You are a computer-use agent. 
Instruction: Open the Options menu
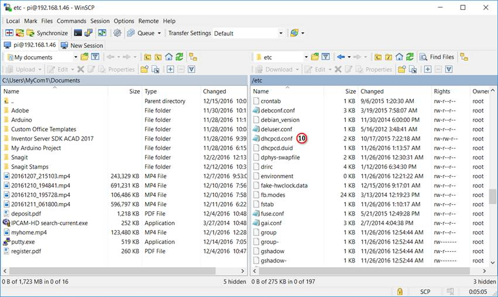[124, 21]
